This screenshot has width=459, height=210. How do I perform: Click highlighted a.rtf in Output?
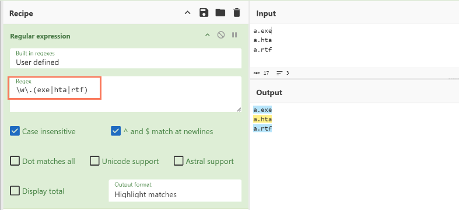(262, 128)
